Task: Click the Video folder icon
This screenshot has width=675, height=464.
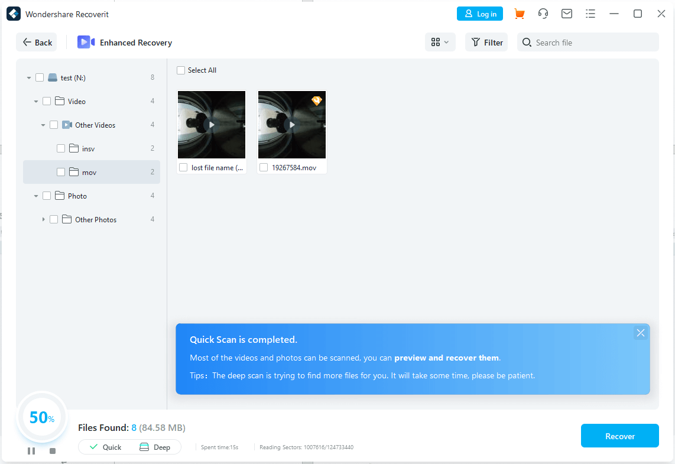Action: point(60,101)
